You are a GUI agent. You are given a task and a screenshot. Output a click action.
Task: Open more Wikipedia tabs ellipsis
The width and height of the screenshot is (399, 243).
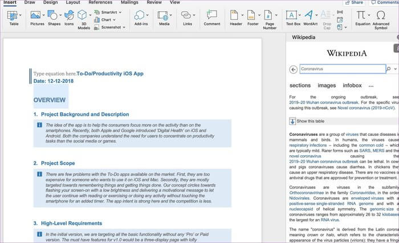coord(371,86)
